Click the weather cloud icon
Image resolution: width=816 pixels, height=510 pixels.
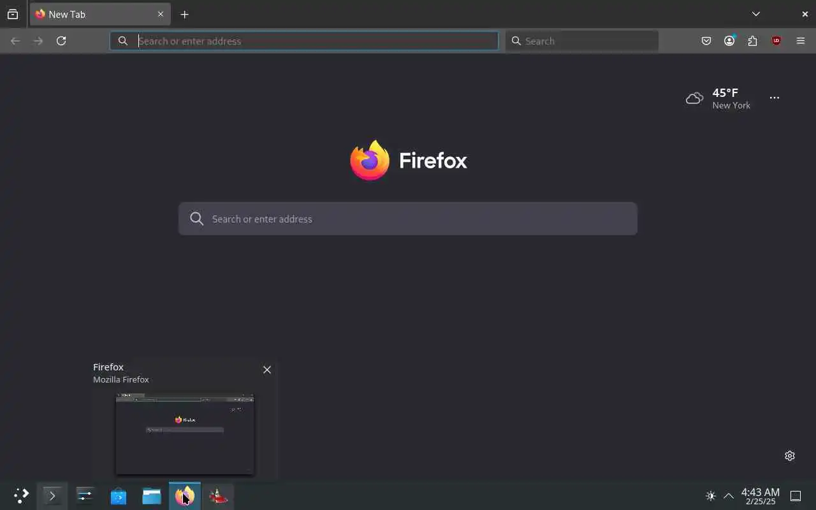pyautogui.click(x=694, y=98)
